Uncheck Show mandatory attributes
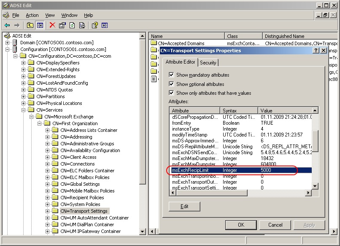340x246 pixels. (171, 75)
